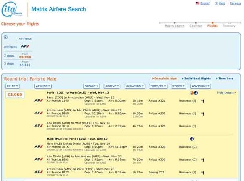Click the 'Dep: 7:15am' departure time
This screenshot has width=244, height=181.
click(x=93, y=101)
